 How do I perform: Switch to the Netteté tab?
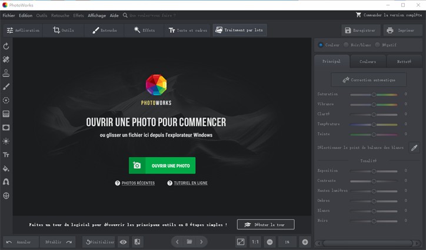404,62
